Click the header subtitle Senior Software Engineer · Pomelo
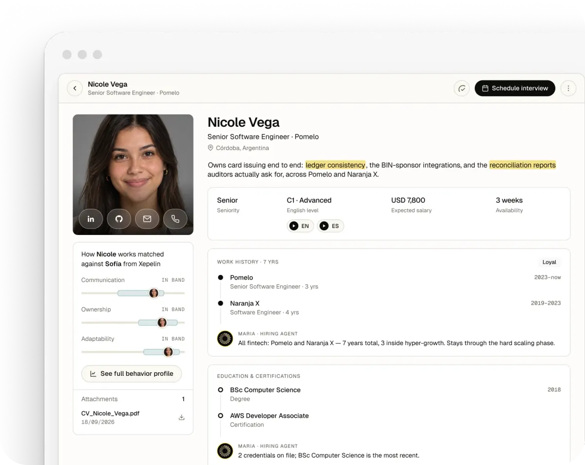Viewport: 585px width, 465px height. click(134, 93)
